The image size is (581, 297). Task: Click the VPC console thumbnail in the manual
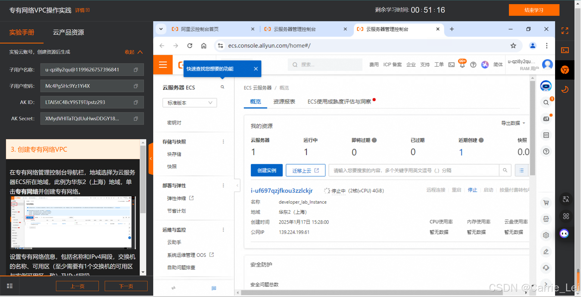73,223
